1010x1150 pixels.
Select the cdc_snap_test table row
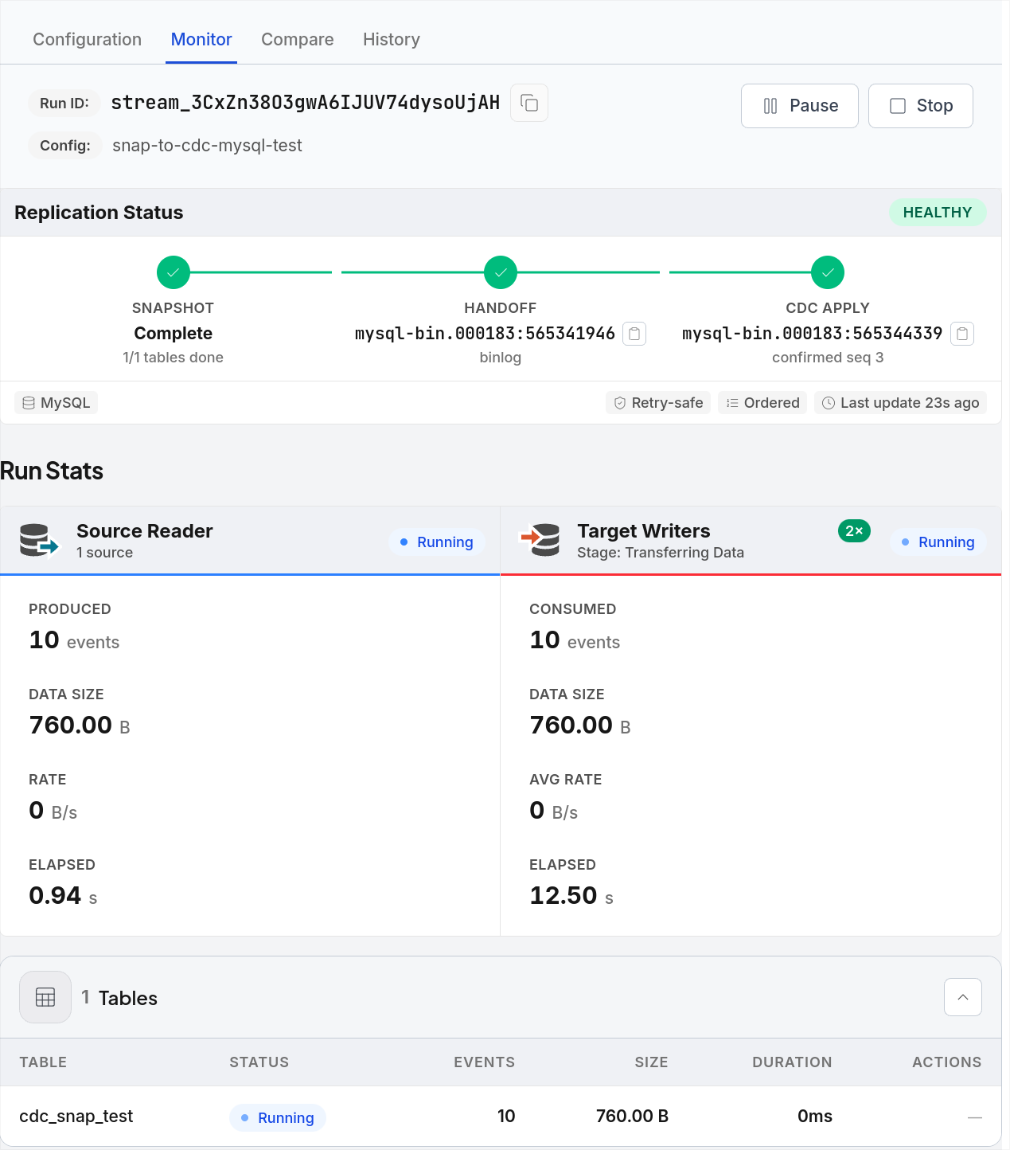pos(501,1117)
